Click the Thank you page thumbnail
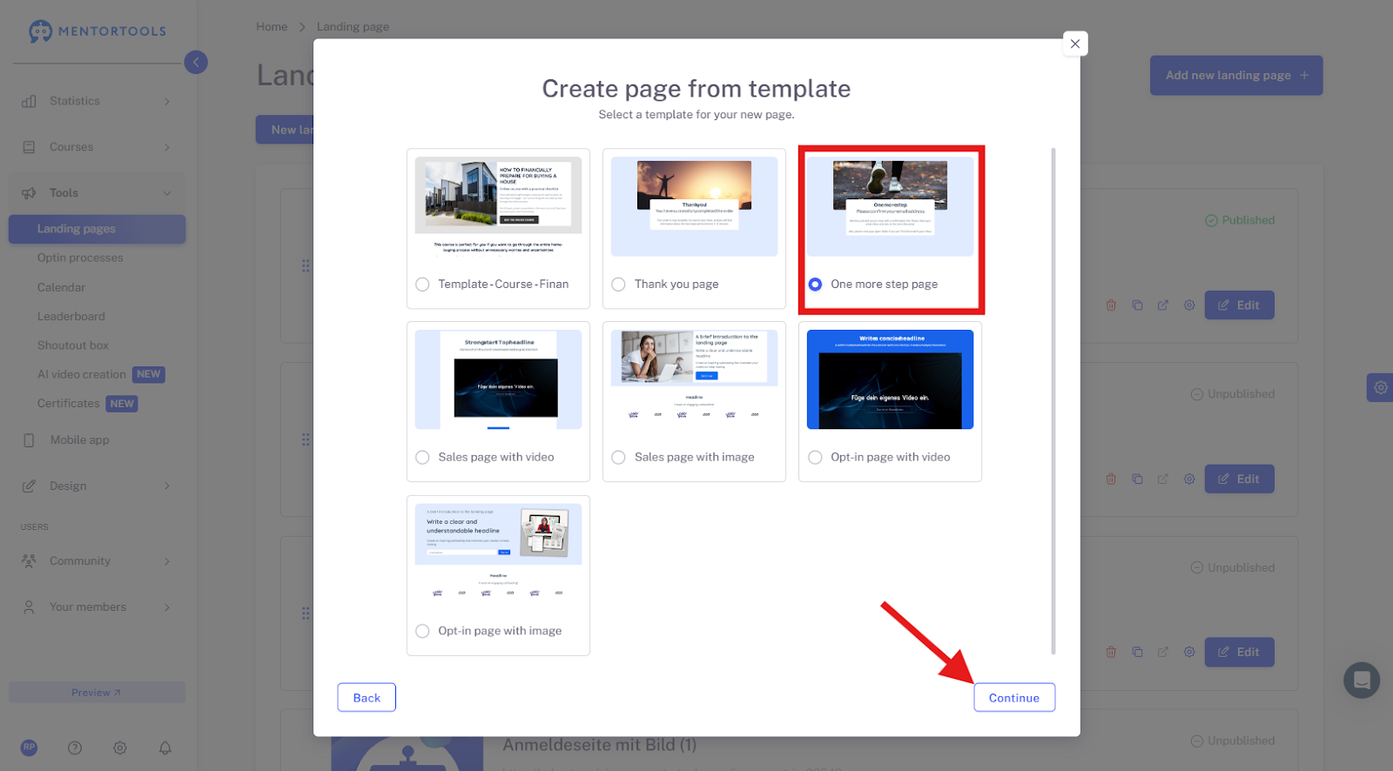 pos(694,207)
